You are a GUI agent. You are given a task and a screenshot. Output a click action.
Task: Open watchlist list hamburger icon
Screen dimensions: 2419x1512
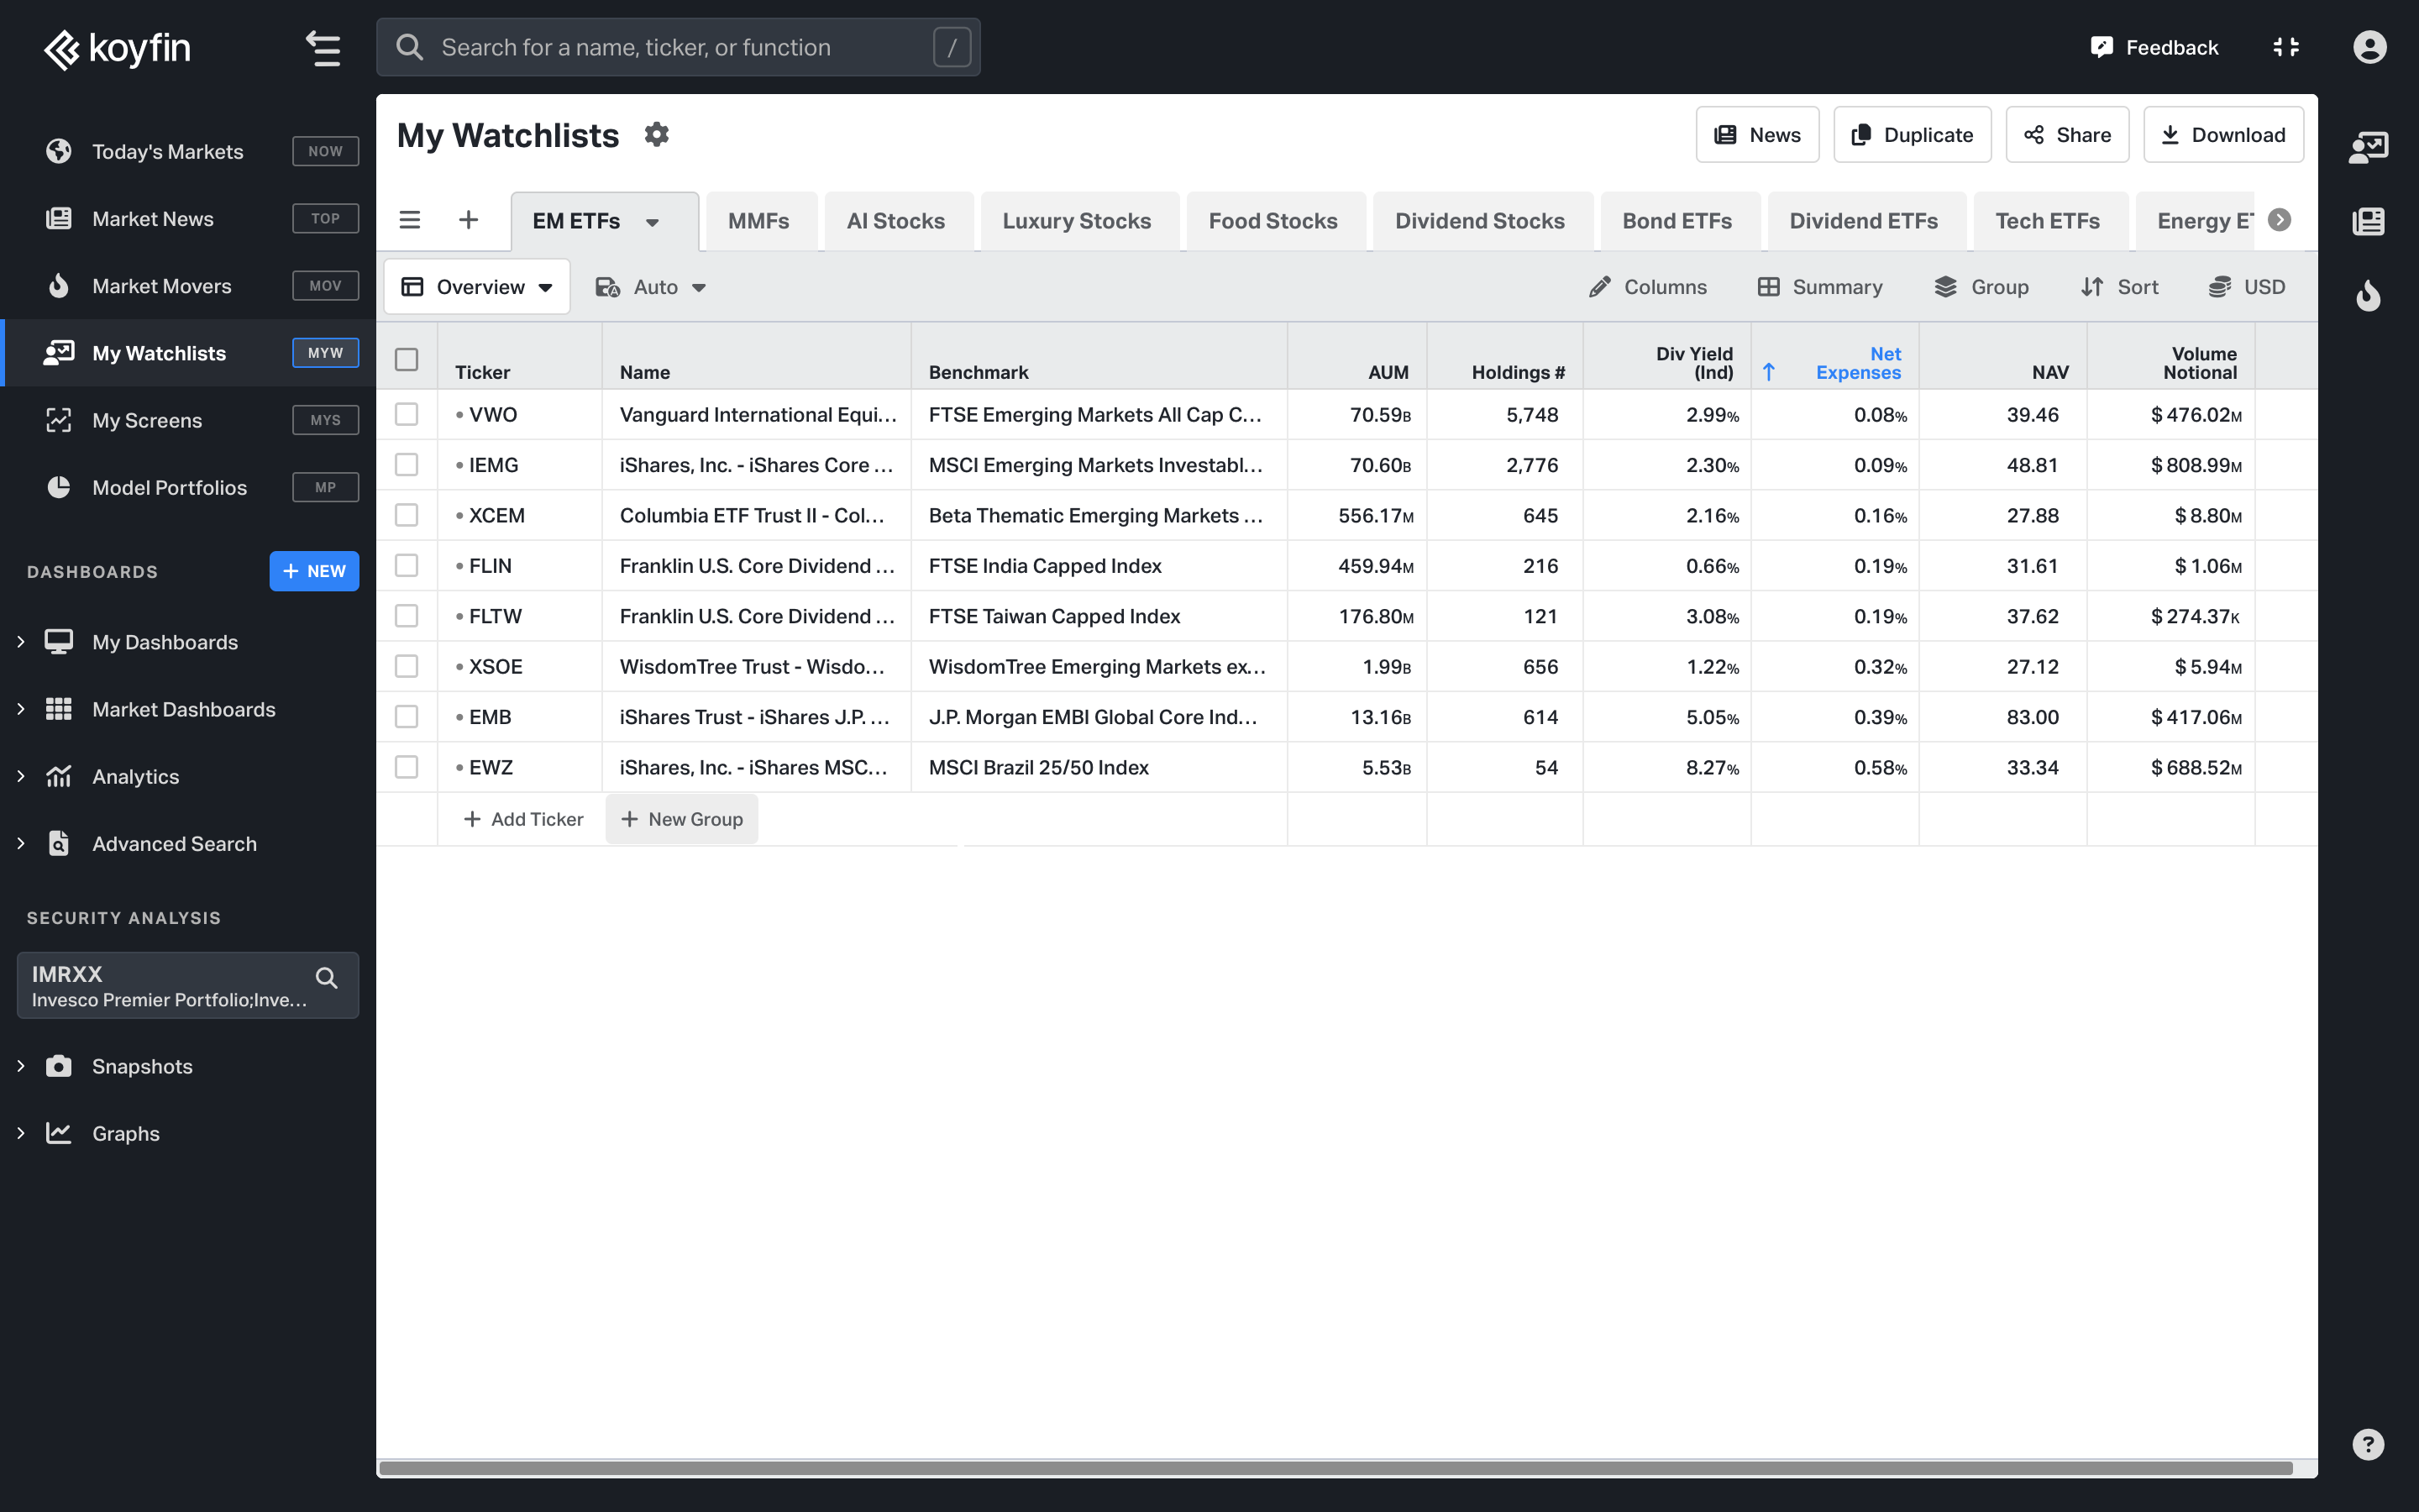[410, 220]
